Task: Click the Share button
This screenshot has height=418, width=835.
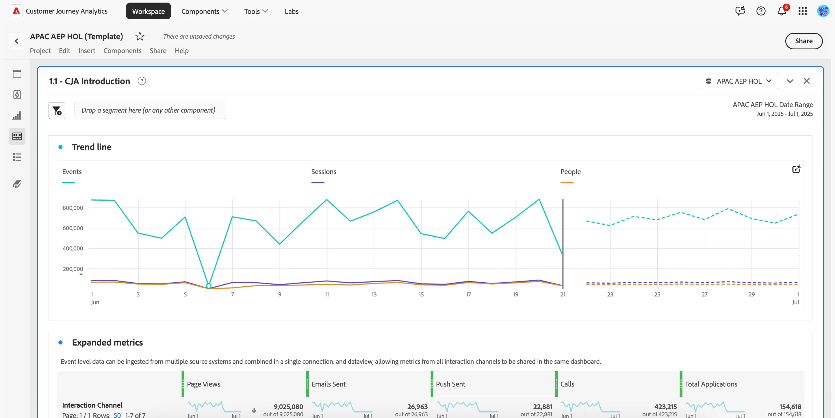Action: pyautogui.click(x=804, y=41)
